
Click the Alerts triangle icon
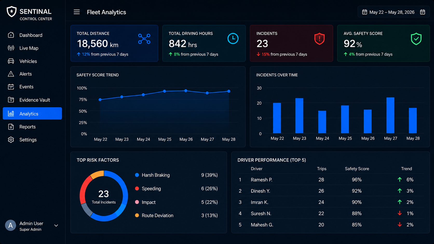11,74
